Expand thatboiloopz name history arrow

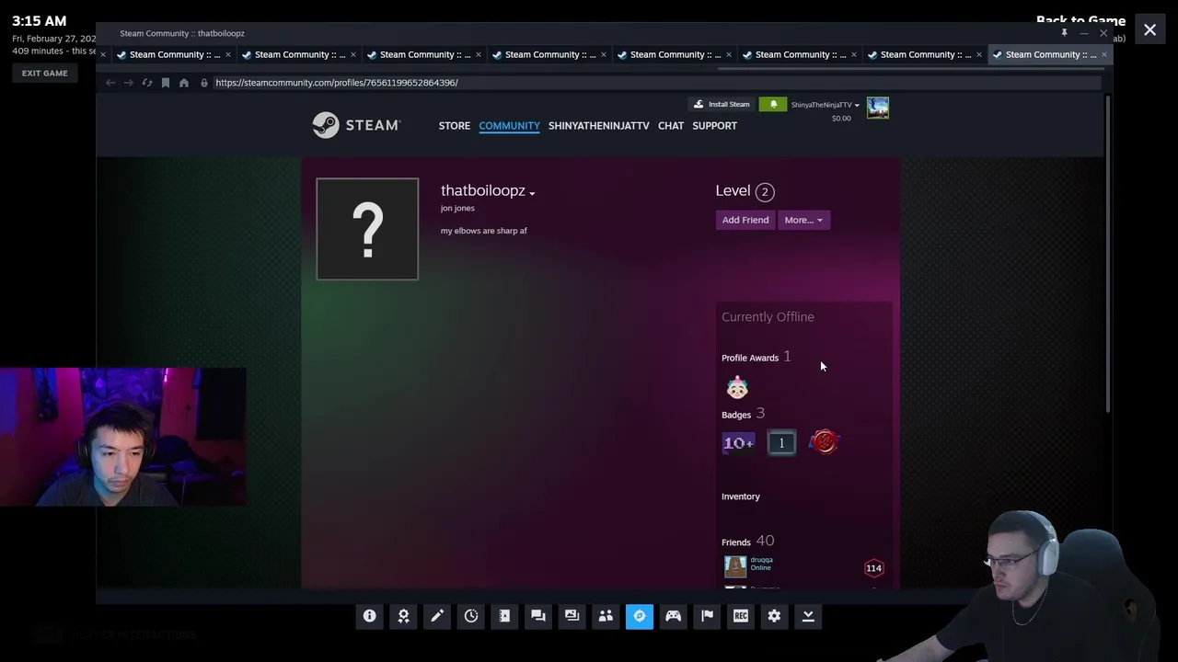[x=532, y=193]
